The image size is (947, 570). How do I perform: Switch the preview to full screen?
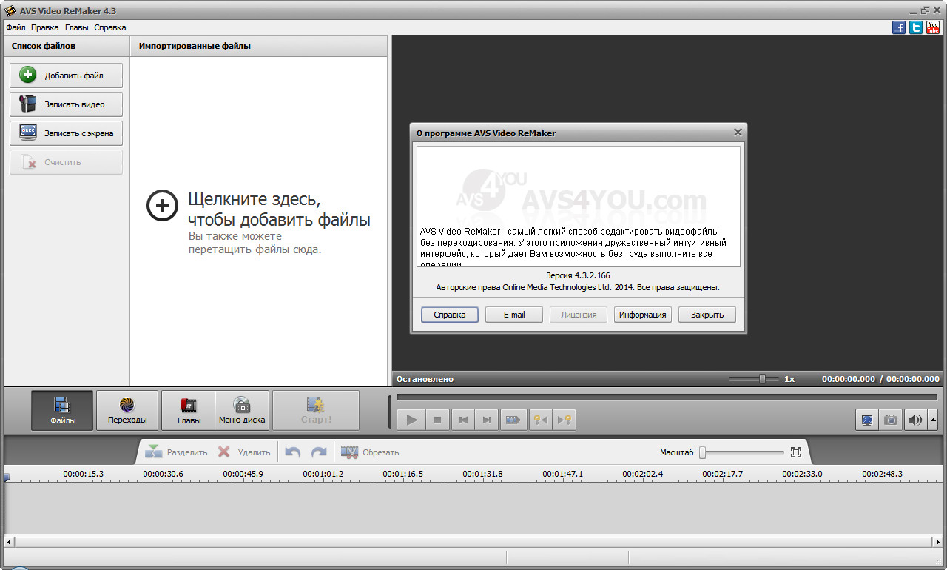pyautogui.click(x=867, y=420)
